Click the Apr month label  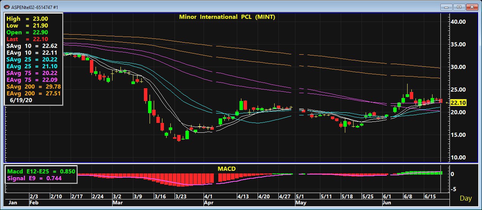209,202
